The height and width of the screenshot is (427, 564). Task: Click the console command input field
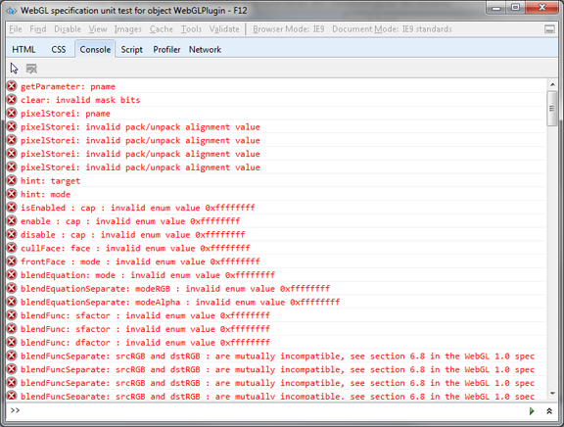273,410
